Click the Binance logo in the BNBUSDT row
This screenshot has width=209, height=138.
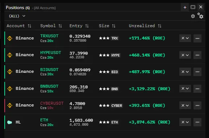(10, 88)
